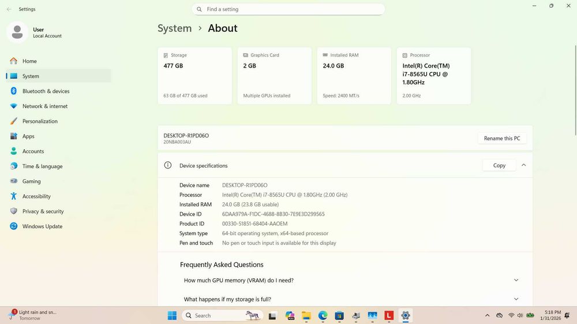Focus the Find a setting search box

click(x=288, y=9)
